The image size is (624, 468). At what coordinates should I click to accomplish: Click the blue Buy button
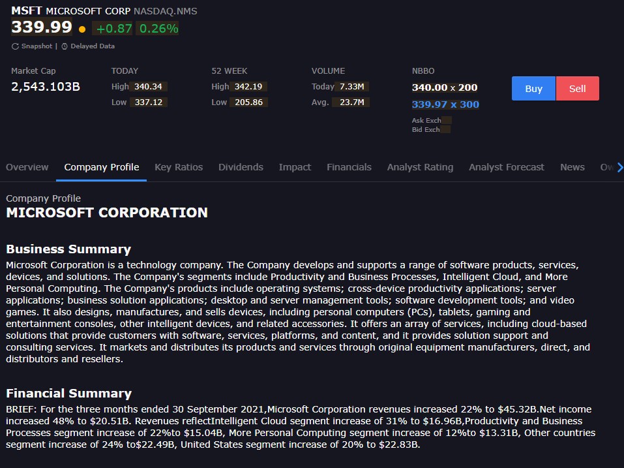tap(533, 88)
